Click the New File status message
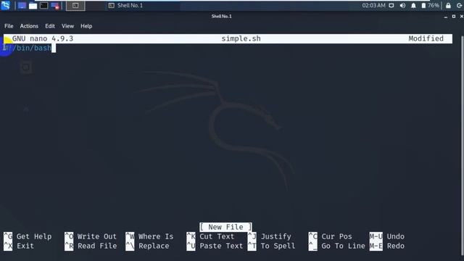Image resolution: width=464 pixels, height=261 pixels. coord(225,227)
